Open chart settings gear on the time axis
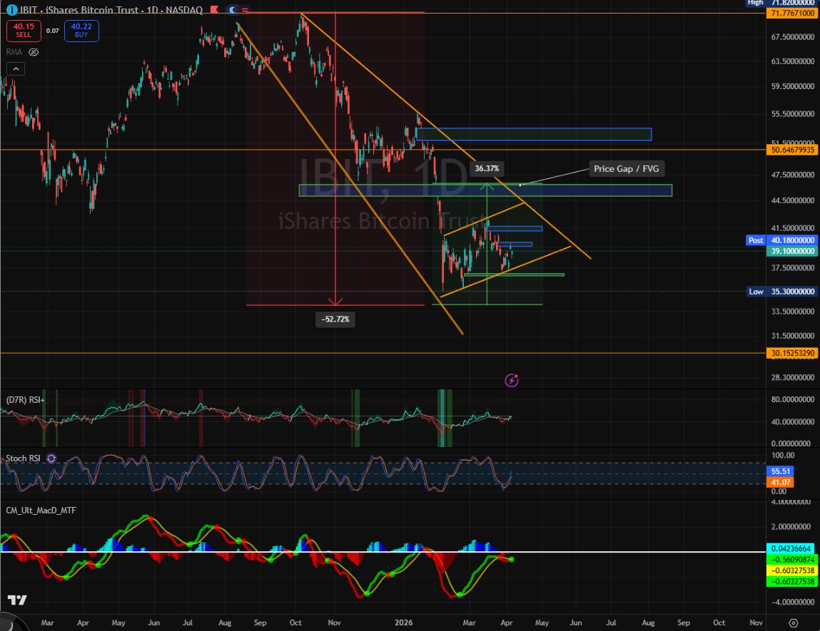Image resolution: width=820 pixels, height=631 pixels. 794,622
